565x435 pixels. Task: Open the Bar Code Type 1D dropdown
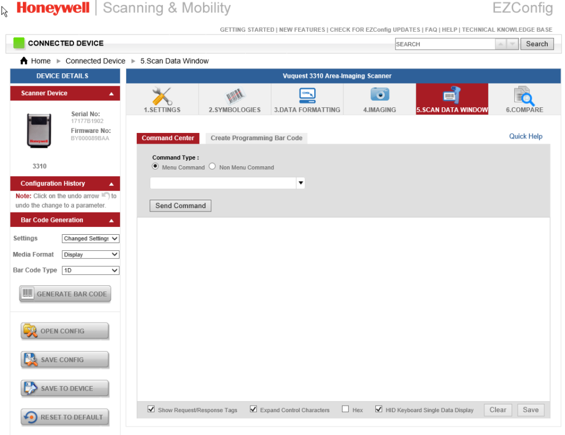(x=91, y=270)
